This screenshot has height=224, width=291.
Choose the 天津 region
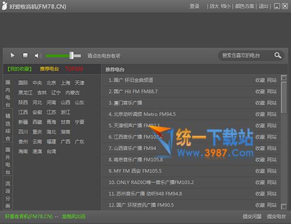(x=80, y=83)
